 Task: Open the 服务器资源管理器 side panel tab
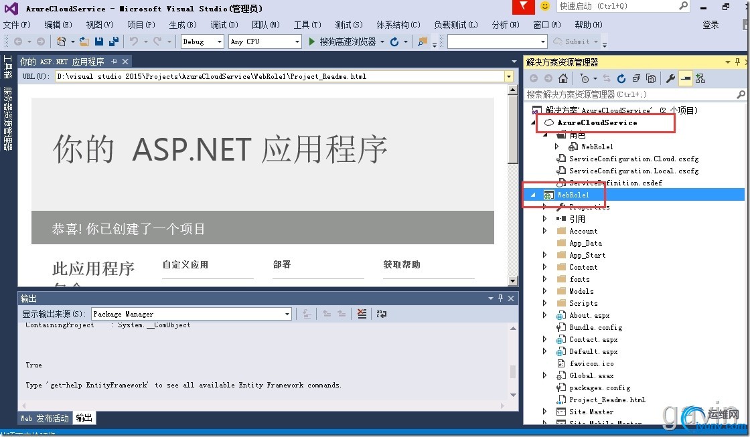(7, 118)
